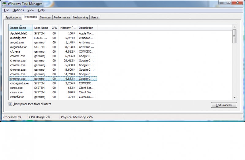Select chrome.exe using 5,468 K memory
The width and height of the screenshot is (245, 160).
pyautogui.click(x=53, y=65)
